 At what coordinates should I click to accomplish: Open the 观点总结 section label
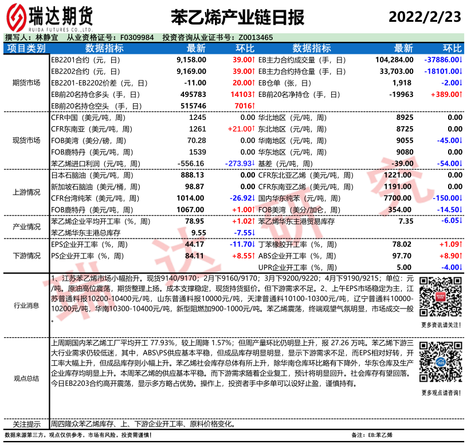coord(26,378)
